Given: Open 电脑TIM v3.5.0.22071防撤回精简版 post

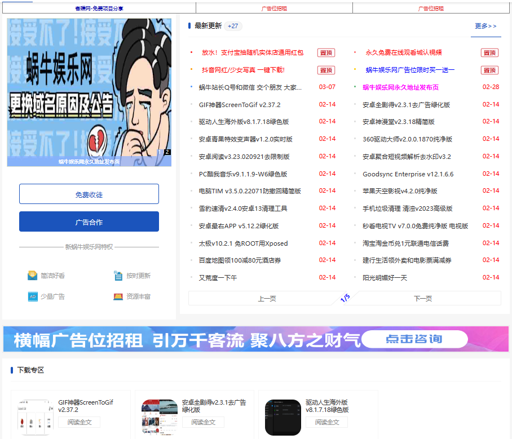Looking at the screenshot, I should pos(249,191).
